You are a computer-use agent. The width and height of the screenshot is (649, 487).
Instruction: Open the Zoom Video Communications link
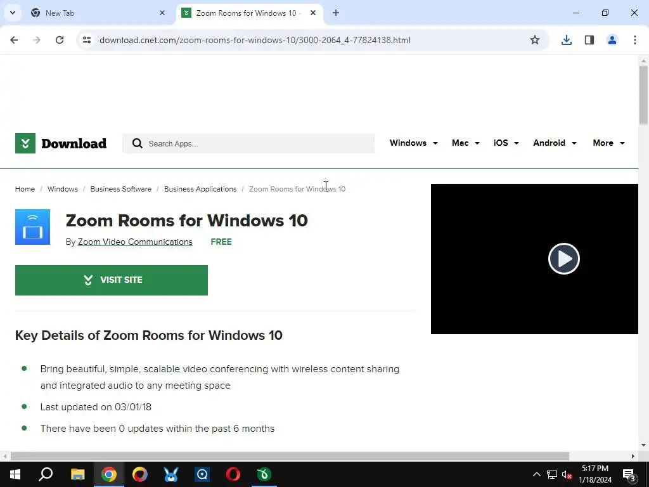pos(135,242)
